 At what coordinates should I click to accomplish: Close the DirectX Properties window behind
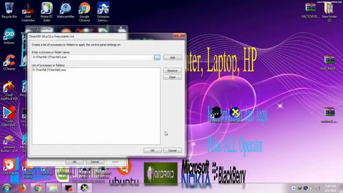121,28
